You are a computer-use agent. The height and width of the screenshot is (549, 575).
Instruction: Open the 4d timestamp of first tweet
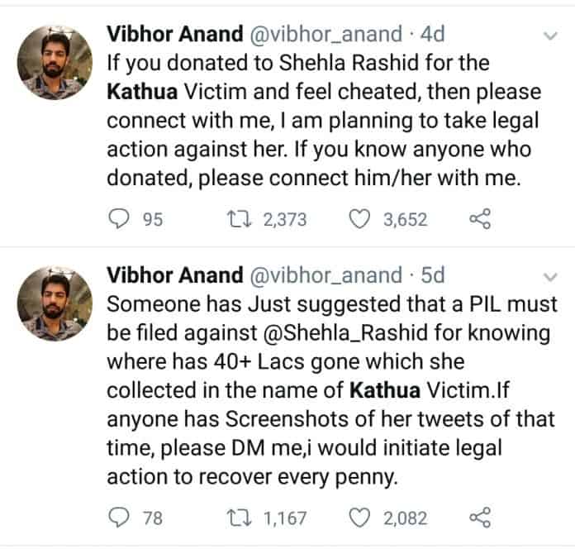(x=431, y=34)
